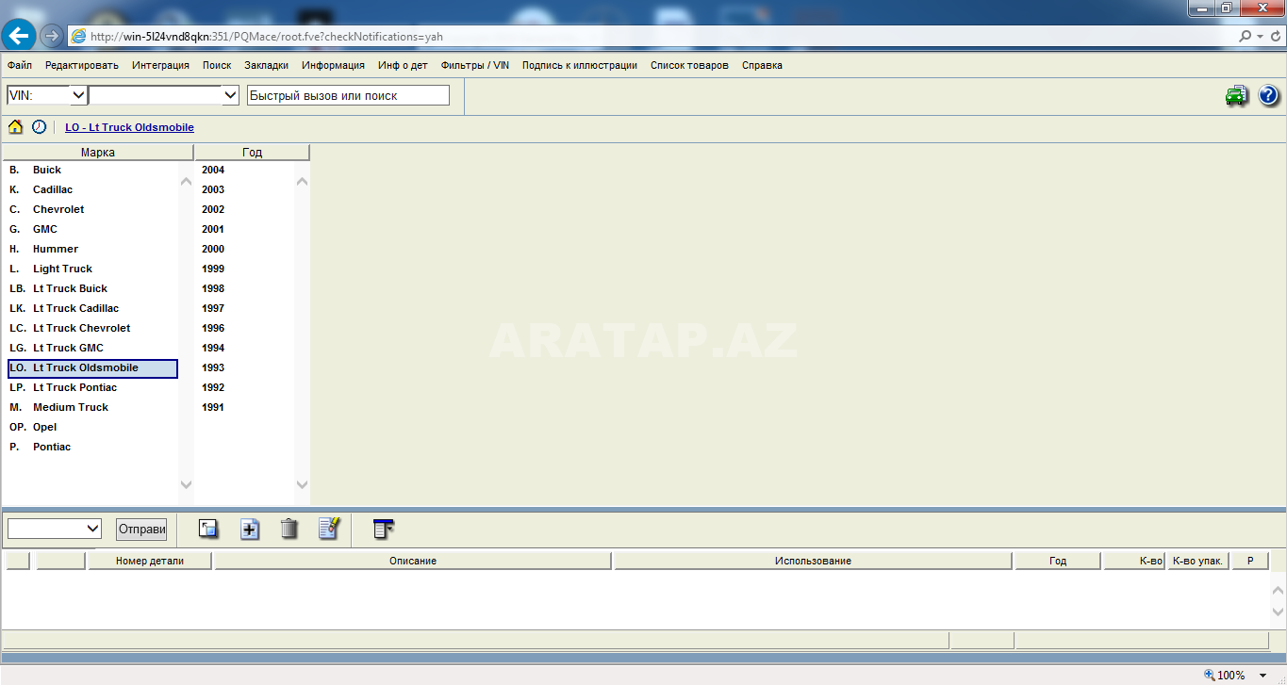Viewport: 1287px width, 685px height.
Task: Select the Pontiac make
Action: 92,447
